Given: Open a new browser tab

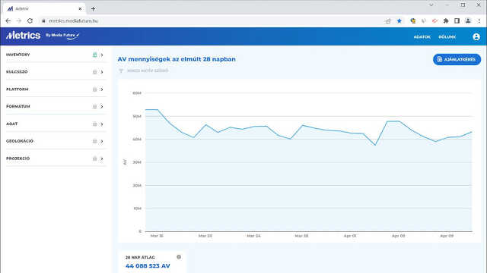Looking at the screenshot, I should coord(93,8).
